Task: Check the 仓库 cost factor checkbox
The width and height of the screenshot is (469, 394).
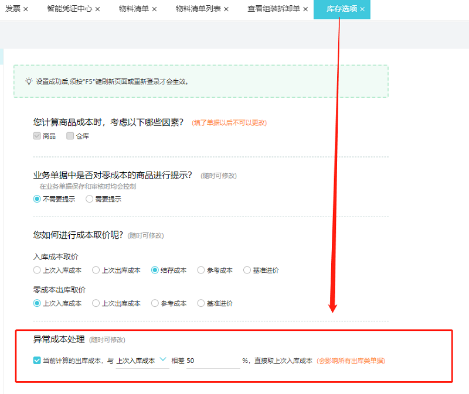Action: [70, 136]
